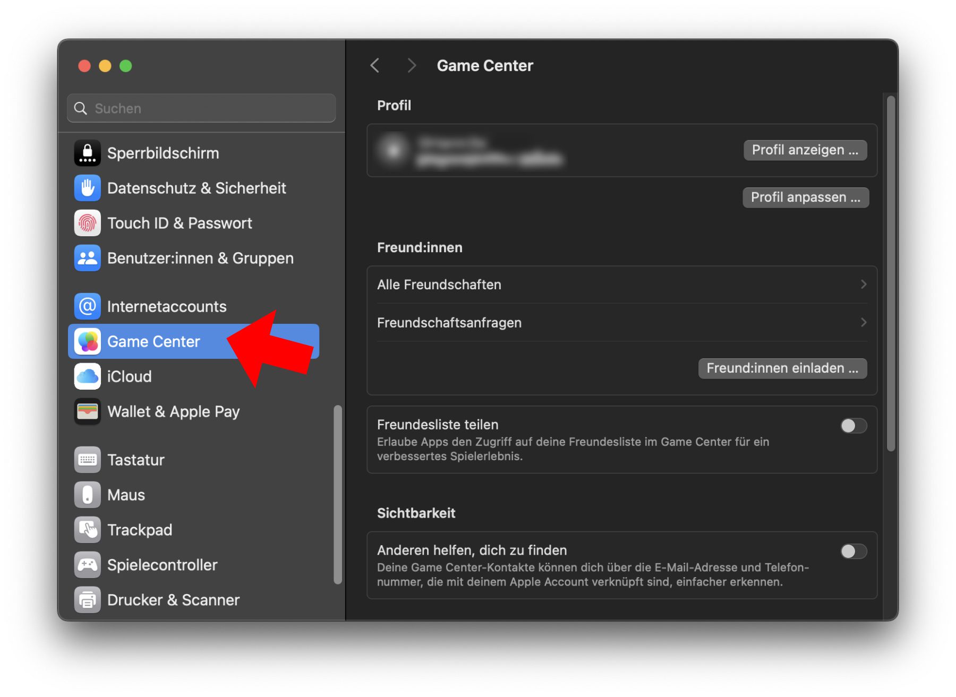Click the Suchen search field
Viewport: 956px width, 697px height.
pos(202,108)
